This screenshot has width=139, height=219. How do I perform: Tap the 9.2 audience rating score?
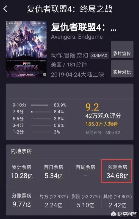point(92,107)
